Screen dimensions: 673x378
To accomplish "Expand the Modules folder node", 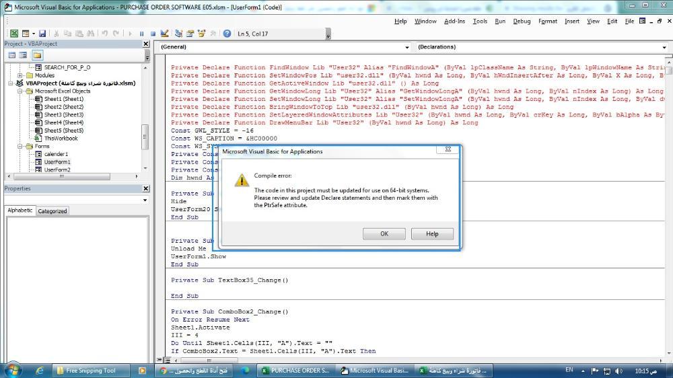I will point(20,75).
